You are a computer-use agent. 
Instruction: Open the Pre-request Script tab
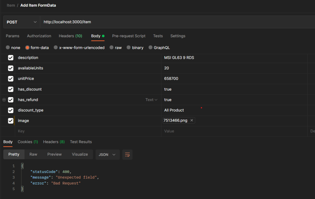point(129,36)
